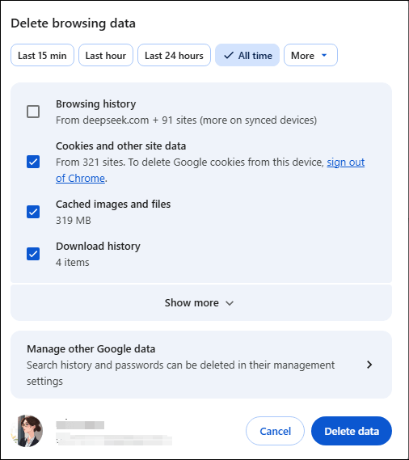Select the Last hour time range
Screen dimensions: 409x460
(106, 55)
